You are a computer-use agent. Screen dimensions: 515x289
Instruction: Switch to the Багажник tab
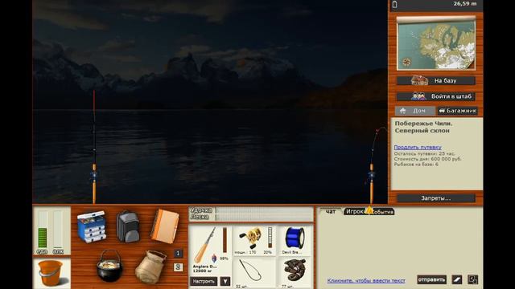pos(458,111)
